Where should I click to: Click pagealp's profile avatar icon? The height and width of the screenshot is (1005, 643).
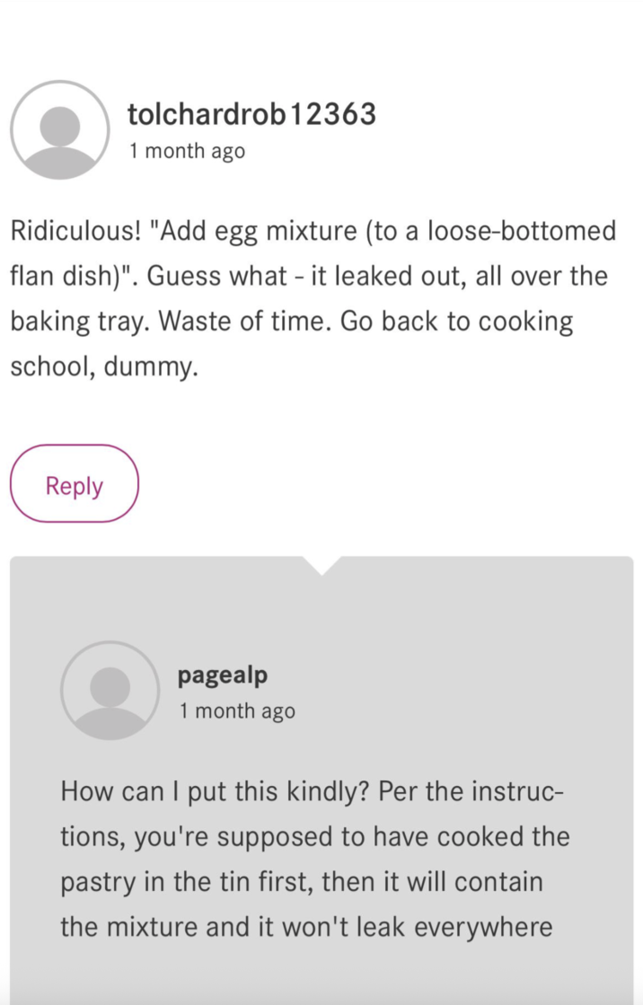110,690
